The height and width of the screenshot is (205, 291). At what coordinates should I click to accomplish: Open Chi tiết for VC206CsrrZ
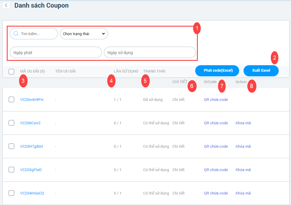pos(178,123)
